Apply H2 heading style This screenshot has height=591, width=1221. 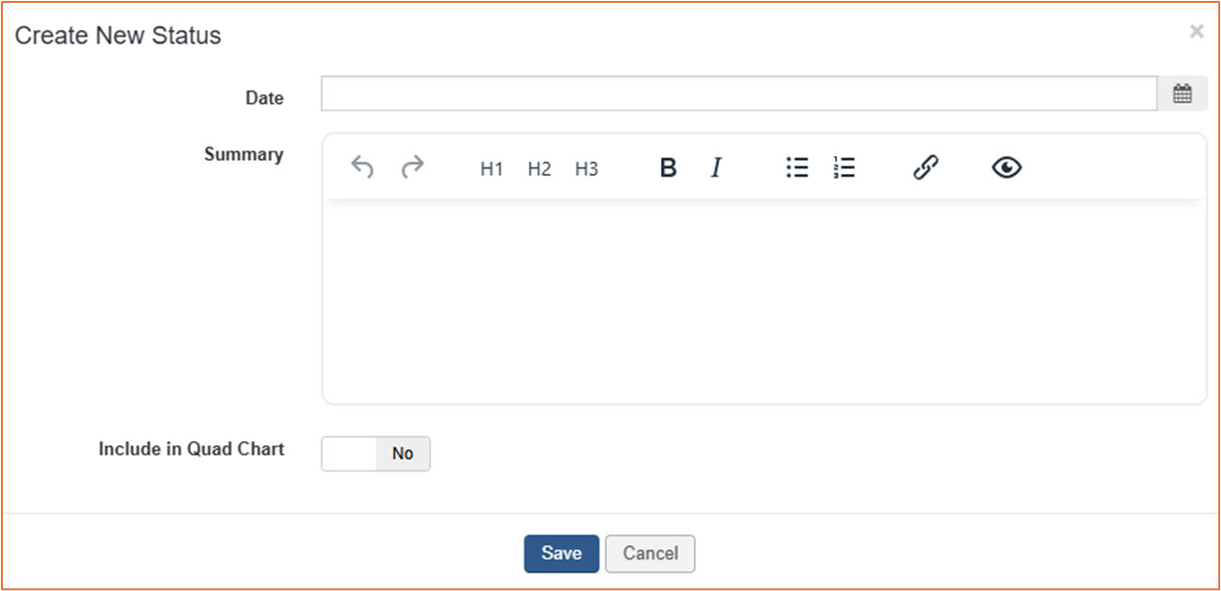pyautogui.click(x=539, y=168)
